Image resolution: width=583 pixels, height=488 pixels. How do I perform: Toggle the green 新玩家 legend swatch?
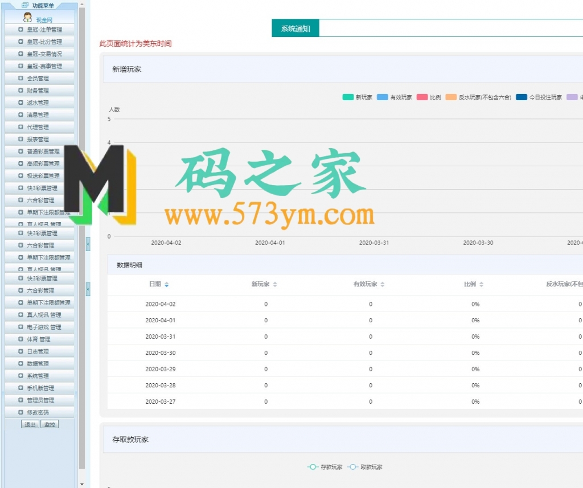[x=348, y=97]
